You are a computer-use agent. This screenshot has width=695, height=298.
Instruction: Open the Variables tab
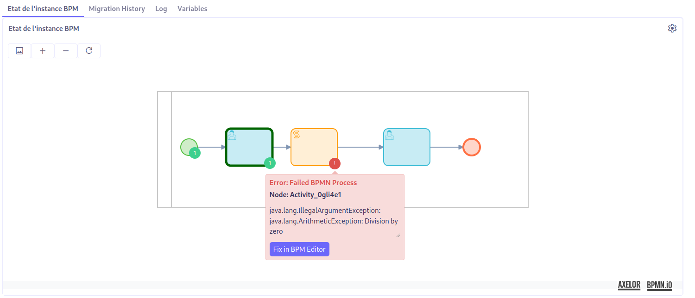[x=192, y=9]
